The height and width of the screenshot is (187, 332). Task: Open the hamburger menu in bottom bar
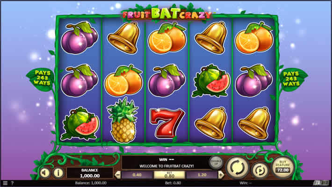[x=5, y=183]
